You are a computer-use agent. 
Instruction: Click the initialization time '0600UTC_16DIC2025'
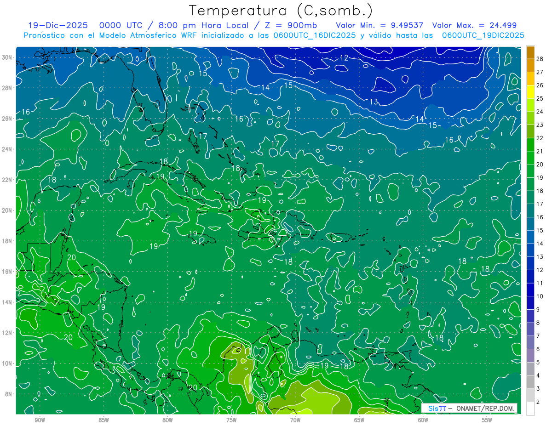coord(315,35)
